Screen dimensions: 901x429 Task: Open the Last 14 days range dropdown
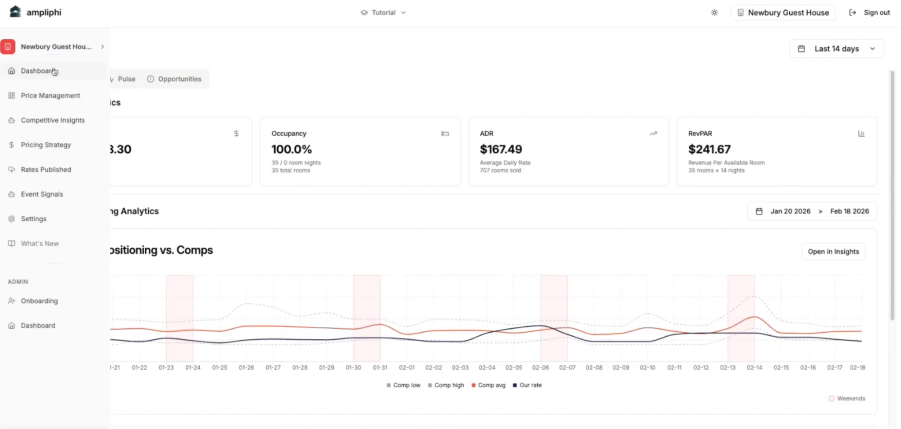click(x=836, y=49)
